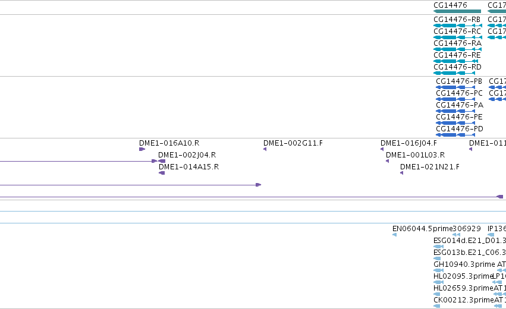506x309 pixels.
Task: Click the CG14476-RD transcript label
Action: coord(458,67)
